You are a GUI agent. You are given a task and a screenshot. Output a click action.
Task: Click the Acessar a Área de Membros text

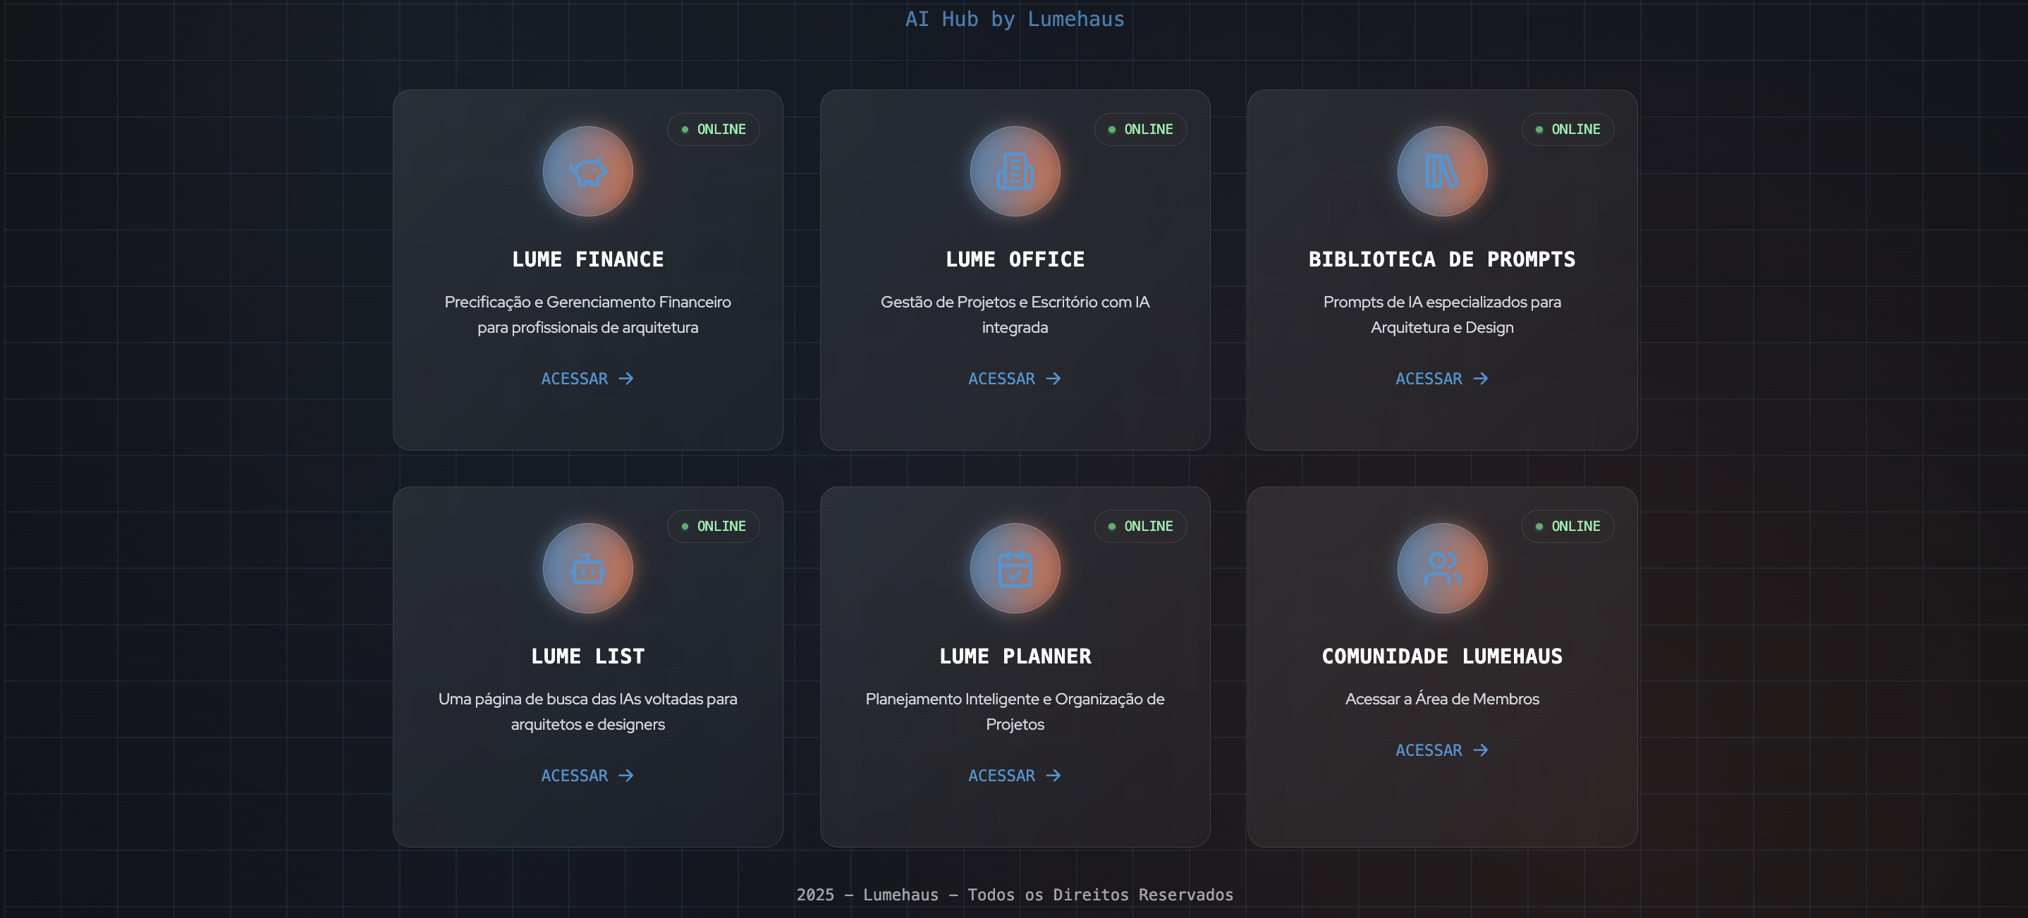click(1441, 698)
